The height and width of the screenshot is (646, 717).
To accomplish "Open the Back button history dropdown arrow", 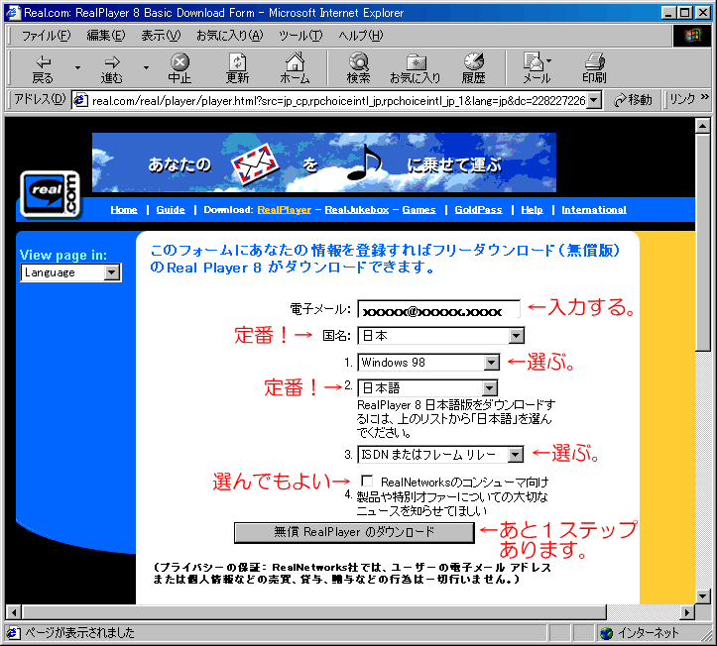I will 77,68.
